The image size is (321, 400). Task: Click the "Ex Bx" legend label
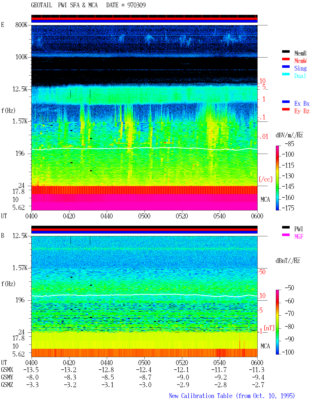pyautogui.click(x=302, y=103)
